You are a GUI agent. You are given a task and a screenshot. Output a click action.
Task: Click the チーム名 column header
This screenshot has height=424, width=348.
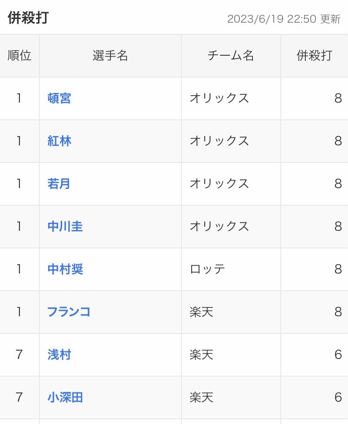click(x=231, y=55)
